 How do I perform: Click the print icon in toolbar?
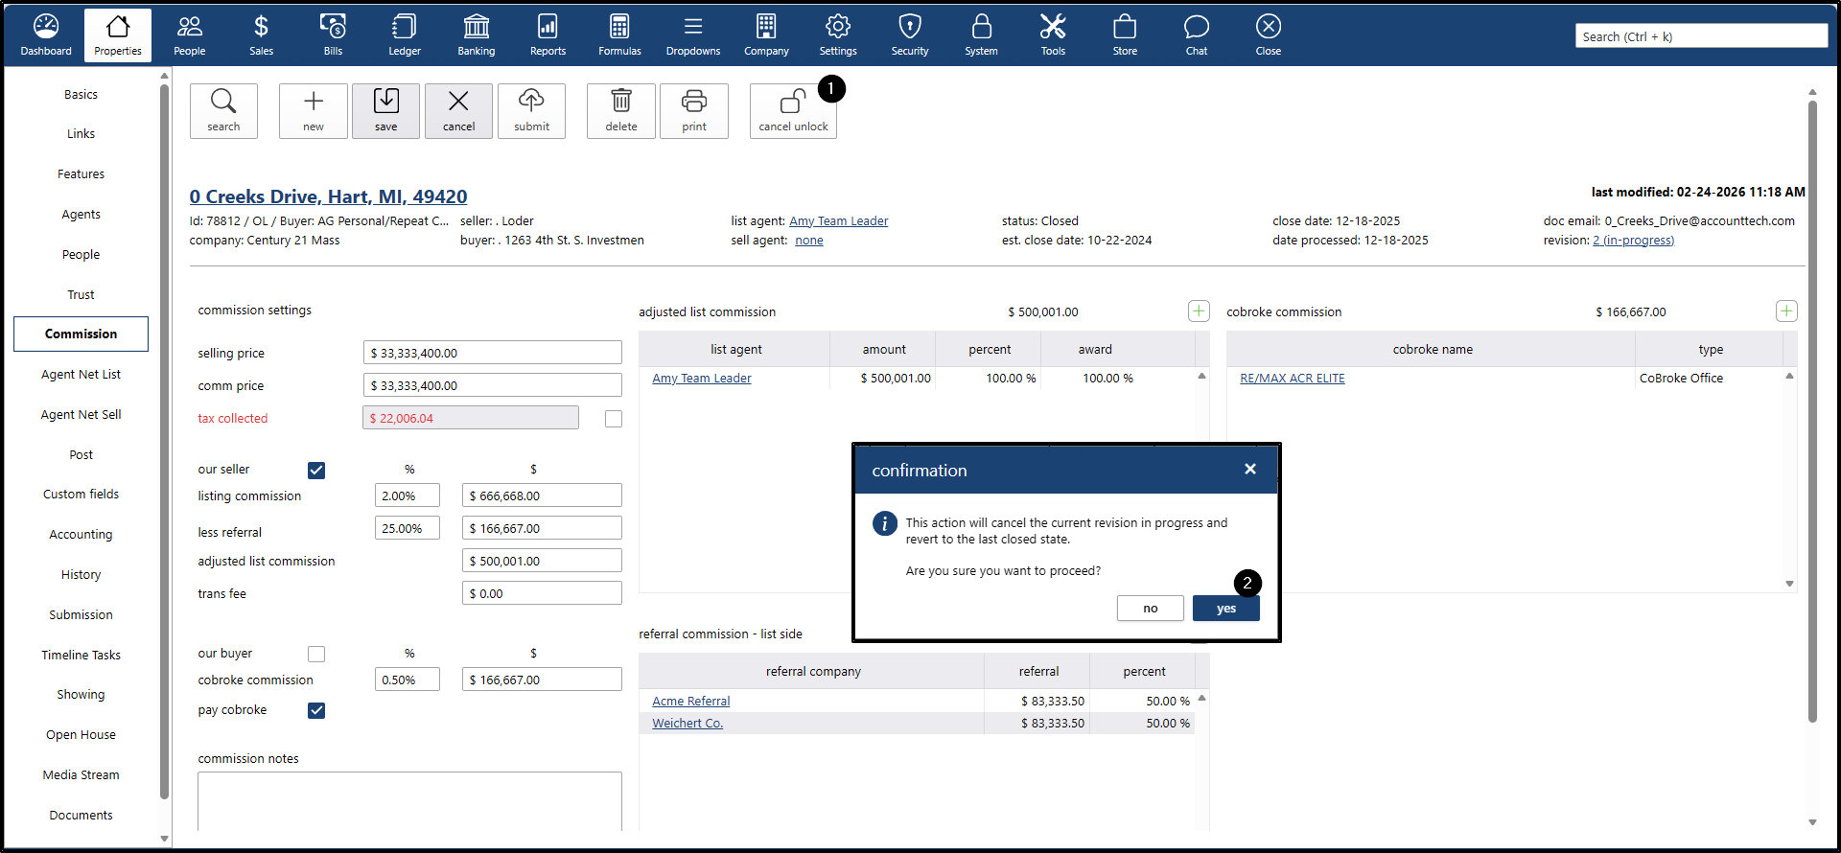click(x=694, y=102)
